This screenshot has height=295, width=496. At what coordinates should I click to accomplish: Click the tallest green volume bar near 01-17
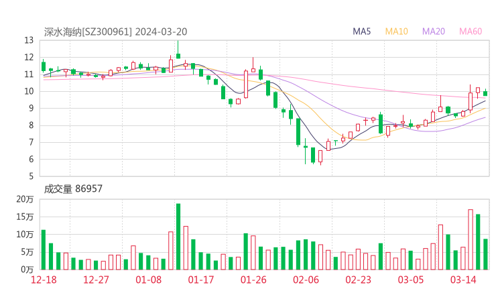[178, 237]
